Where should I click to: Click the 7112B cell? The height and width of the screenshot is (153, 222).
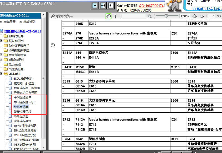click(81, 130)
